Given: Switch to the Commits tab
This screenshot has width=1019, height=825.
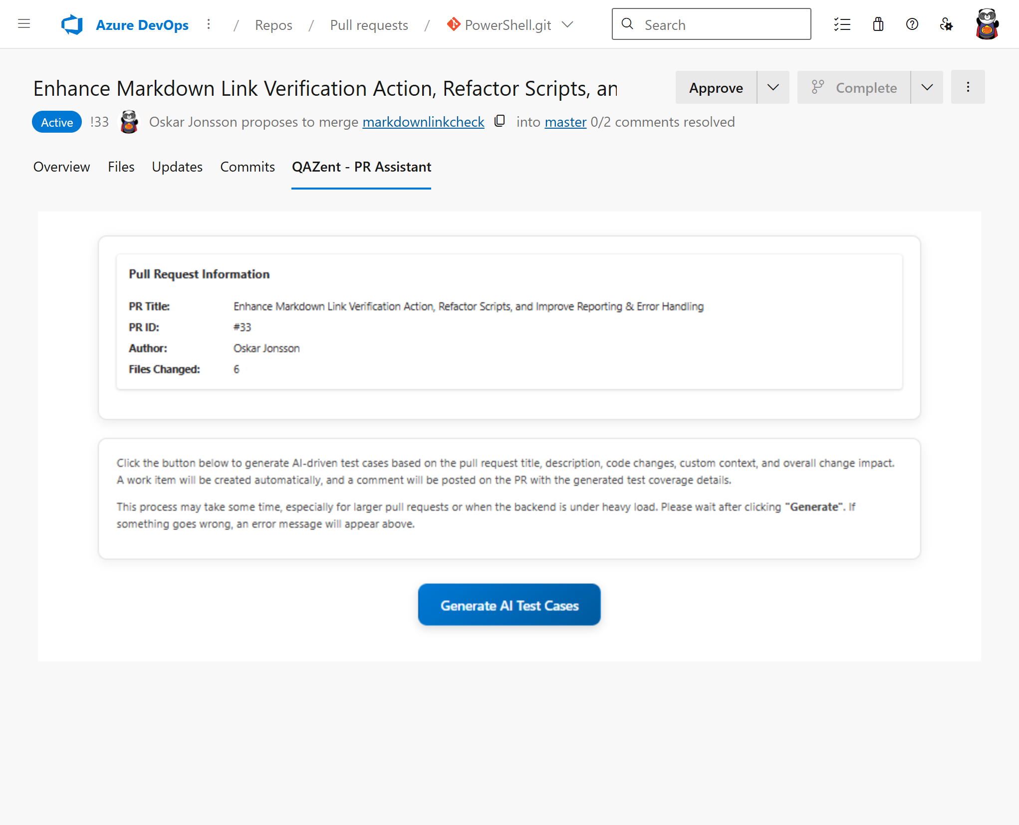Looking at the screenshot, I should tap(247, 167).
